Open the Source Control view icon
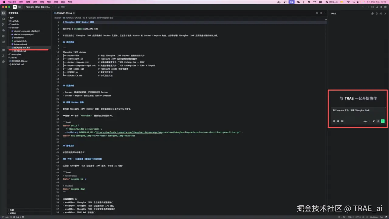389x219 pixels. click(3, 25)
